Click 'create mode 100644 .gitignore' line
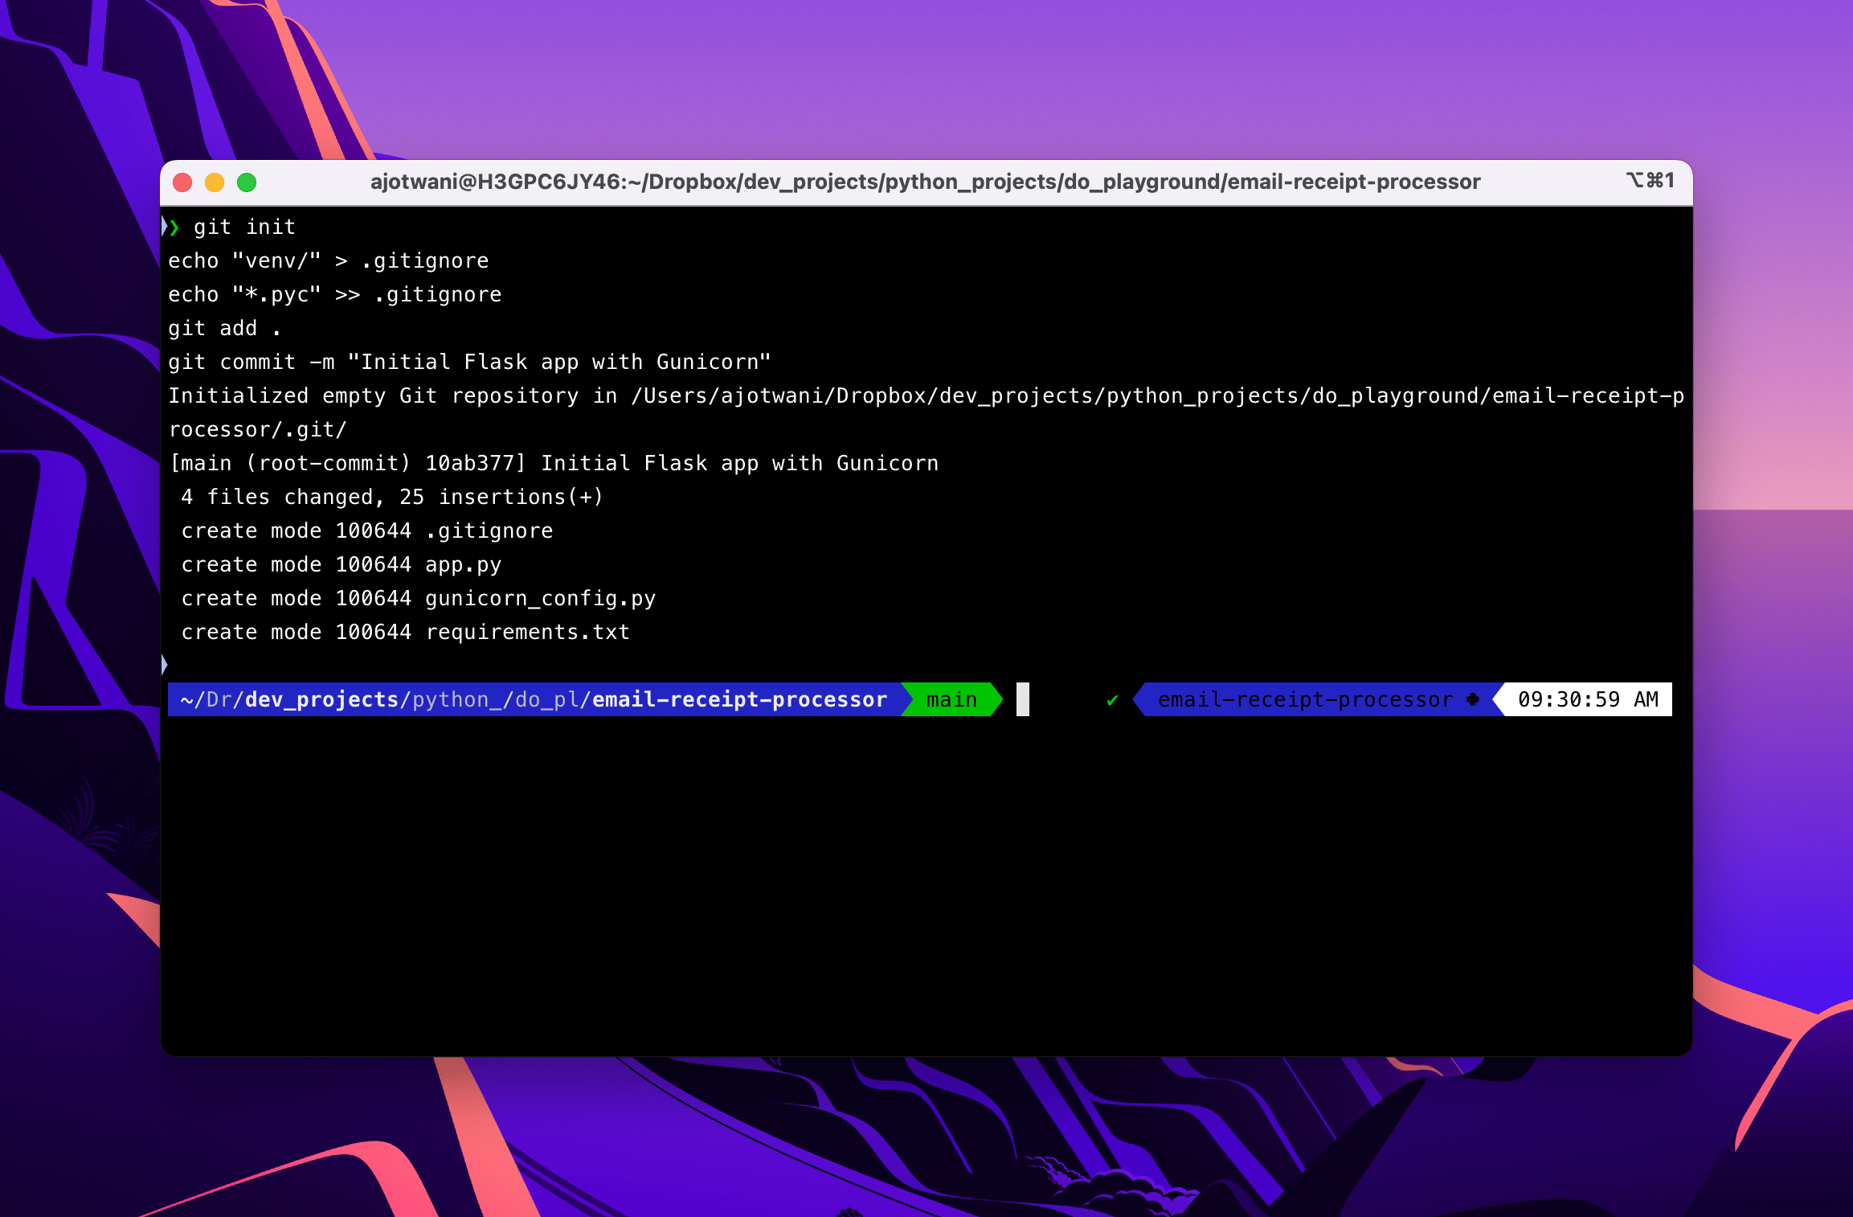Screen dimensions: 1853x1217 (367, 531)
